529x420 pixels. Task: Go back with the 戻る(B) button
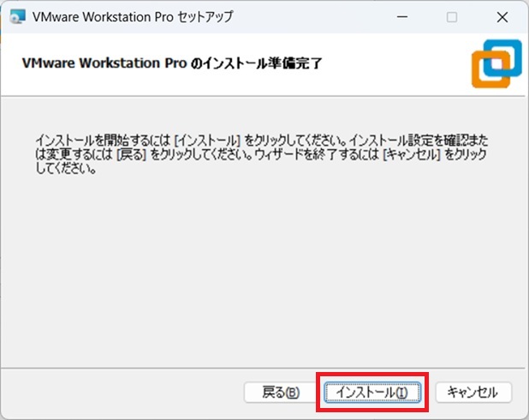tap(281, 393)
